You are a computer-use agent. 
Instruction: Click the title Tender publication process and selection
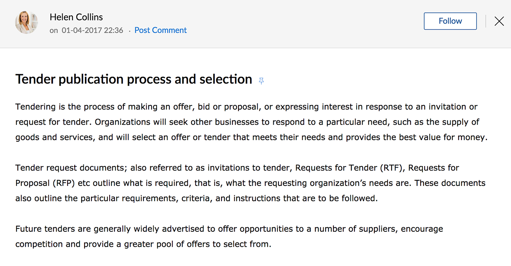tap(134, 79)
